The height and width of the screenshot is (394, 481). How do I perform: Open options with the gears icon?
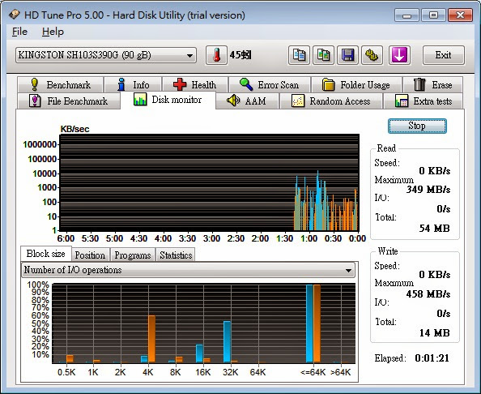click(x=372, y=55)
